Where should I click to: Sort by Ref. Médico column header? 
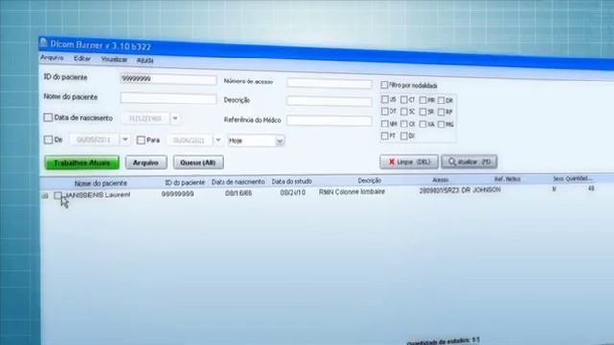point(508,179)
